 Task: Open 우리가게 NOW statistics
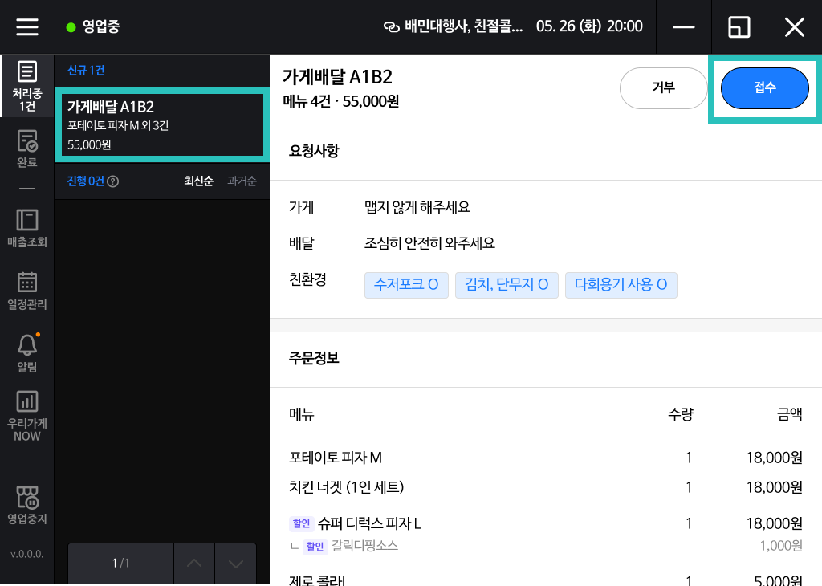point(26,417)
